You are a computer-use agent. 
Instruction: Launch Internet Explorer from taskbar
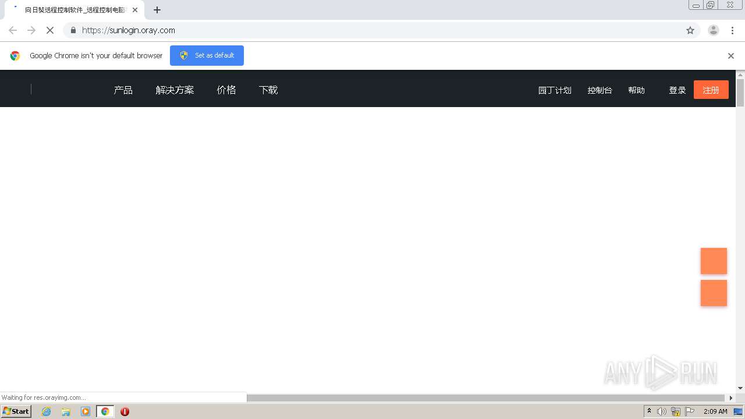point(46,411)
